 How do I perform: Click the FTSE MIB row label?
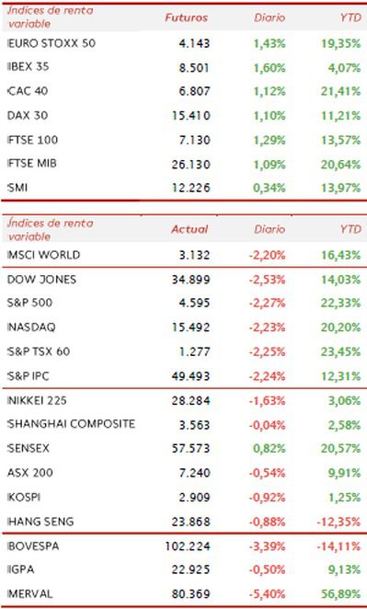point(32,163)
